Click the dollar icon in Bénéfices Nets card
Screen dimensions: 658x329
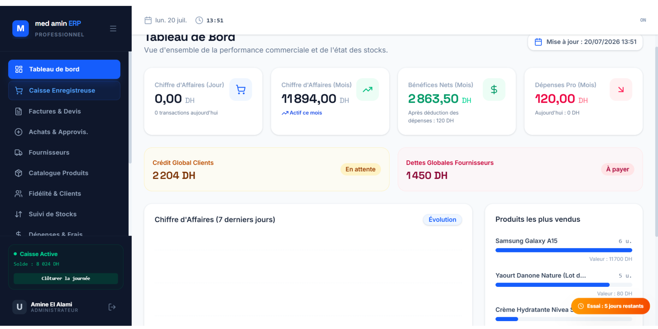(494, 89)
